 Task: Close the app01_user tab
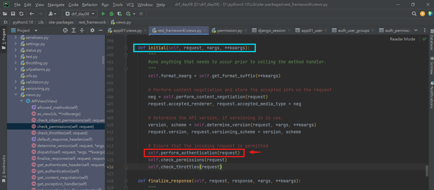click(x=326, y=30)
